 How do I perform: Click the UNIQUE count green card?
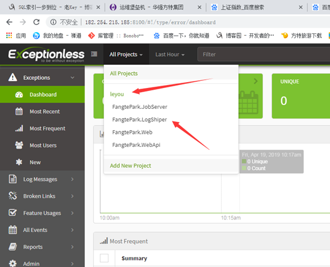pos(301,96)
